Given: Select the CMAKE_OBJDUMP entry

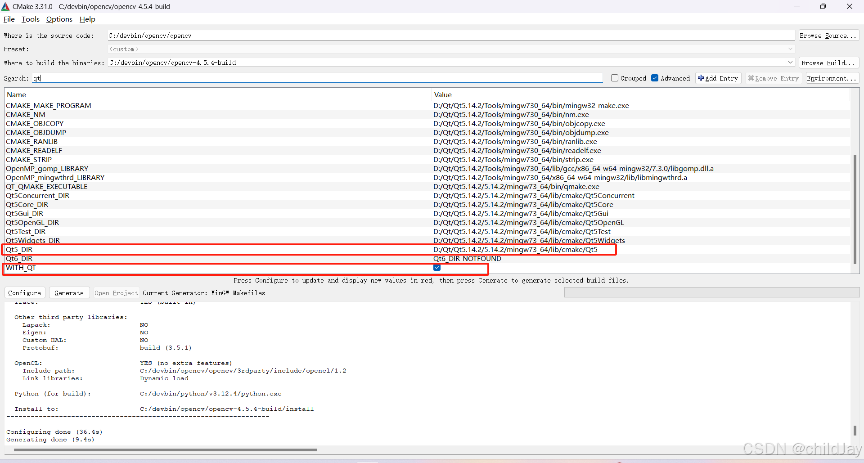Looking at the screenshot, I should tap(36, 133).
